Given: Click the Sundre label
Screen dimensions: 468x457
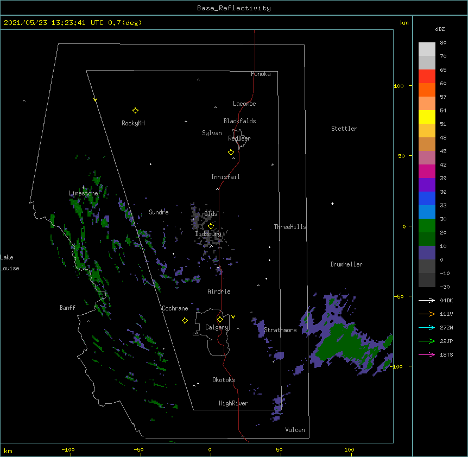Looking at the screenshot, I should coord(159,212).
